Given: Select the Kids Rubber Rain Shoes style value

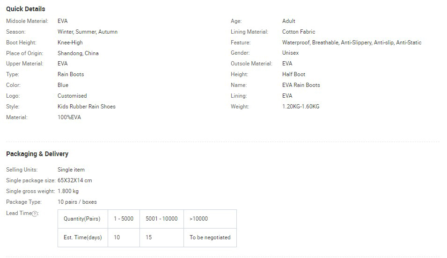Looking at the screenshot, I should (86, 107).
